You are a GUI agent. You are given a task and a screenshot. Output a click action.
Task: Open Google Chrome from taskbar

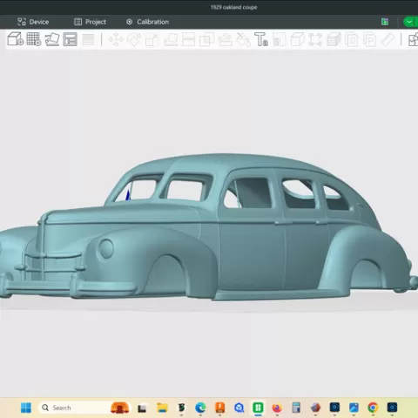[x=373, y=408]
